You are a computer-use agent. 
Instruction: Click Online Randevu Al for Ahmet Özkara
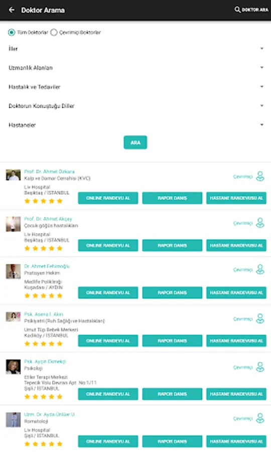click(108, 198)
